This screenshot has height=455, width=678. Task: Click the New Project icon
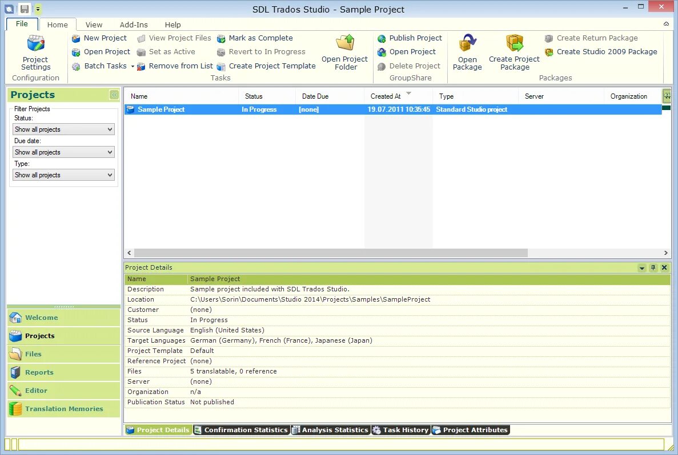(x=76, y=38)
